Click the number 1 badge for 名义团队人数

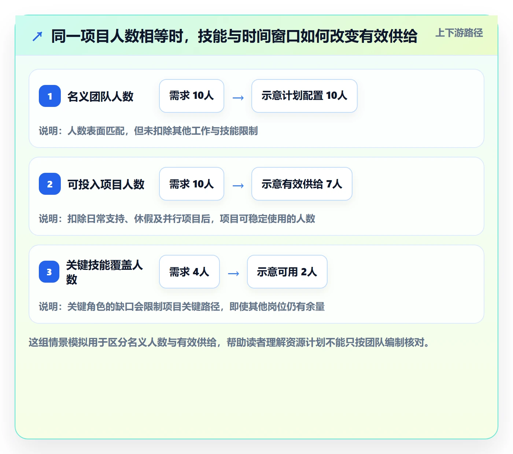point(50,96)
